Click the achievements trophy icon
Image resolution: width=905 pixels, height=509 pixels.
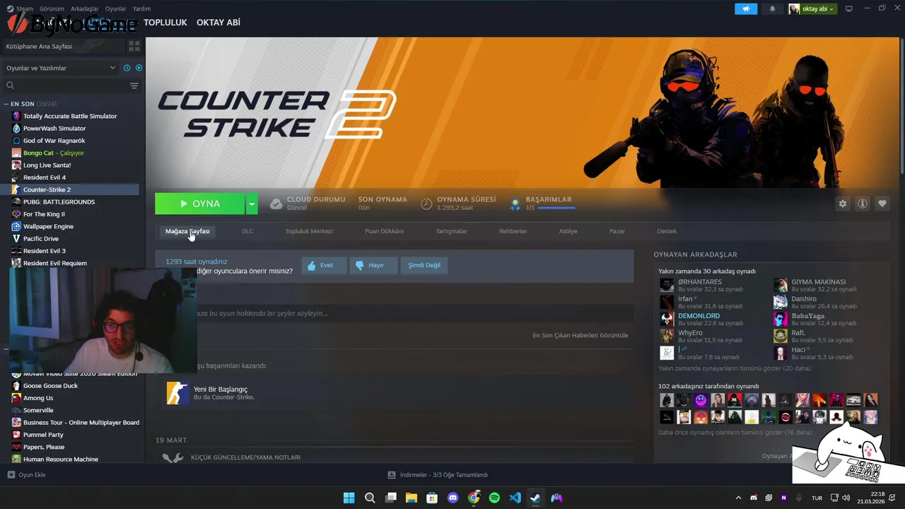click(515, 204)
